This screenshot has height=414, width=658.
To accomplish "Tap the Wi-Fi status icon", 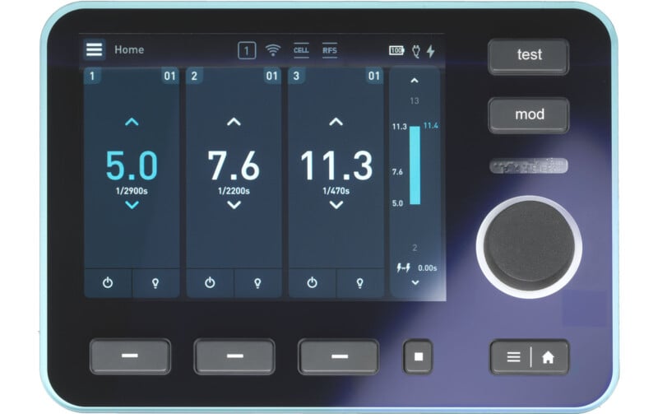I will (273, 50).
